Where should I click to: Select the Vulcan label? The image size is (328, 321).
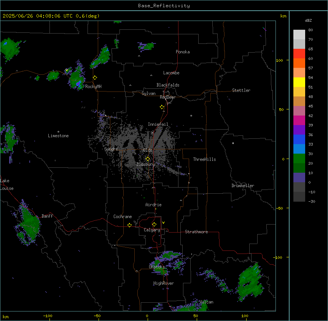207,302
